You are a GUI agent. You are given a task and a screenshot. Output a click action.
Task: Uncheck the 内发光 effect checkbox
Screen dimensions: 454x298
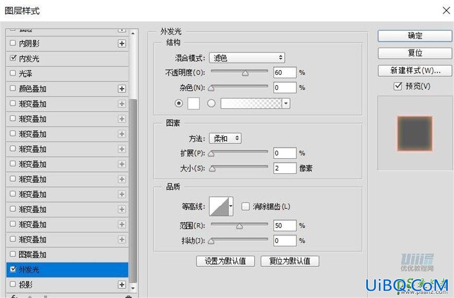click(x=13, y=58)
